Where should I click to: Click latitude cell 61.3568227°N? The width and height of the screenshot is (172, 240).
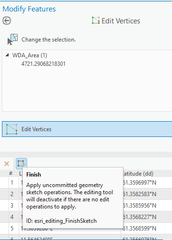(140, 217)
